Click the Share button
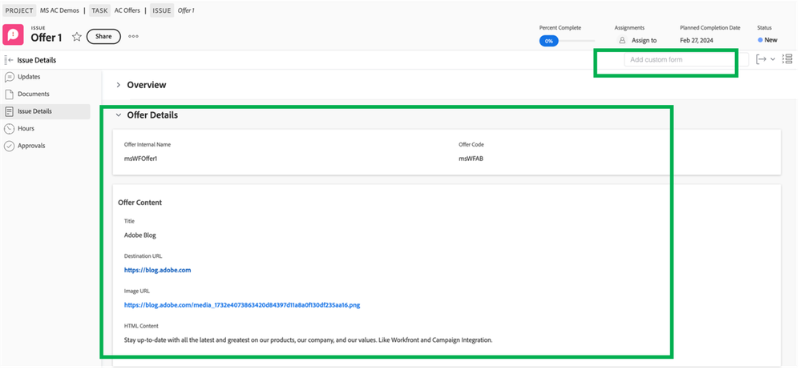Viewport: 800px width, 370px height. 103,37
